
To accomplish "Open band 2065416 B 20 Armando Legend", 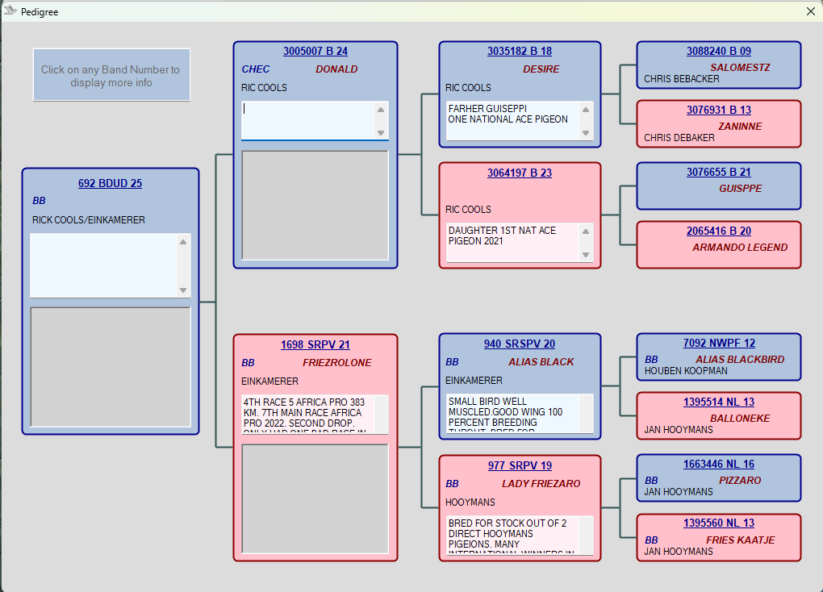I will 718,231.
